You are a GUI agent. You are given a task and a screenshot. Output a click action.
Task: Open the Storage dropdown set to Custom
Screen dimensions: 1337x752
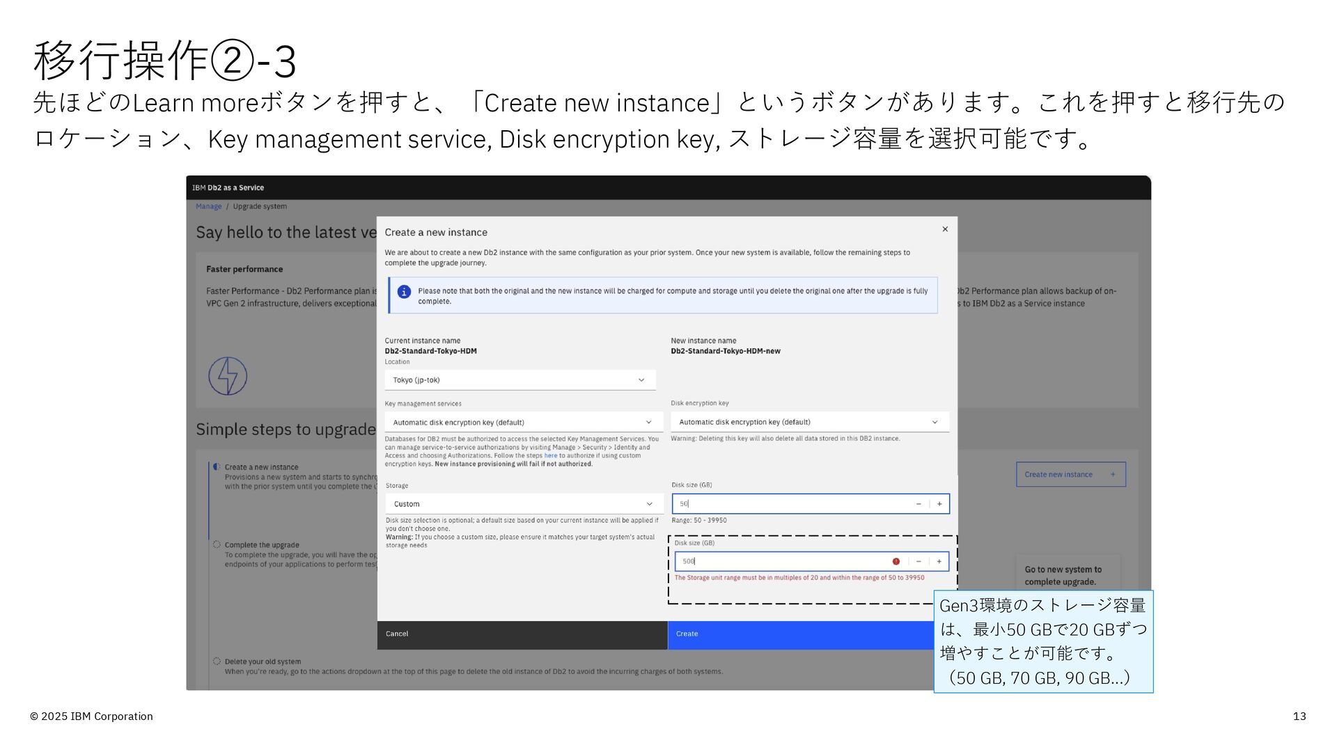[x=524, y=504]
